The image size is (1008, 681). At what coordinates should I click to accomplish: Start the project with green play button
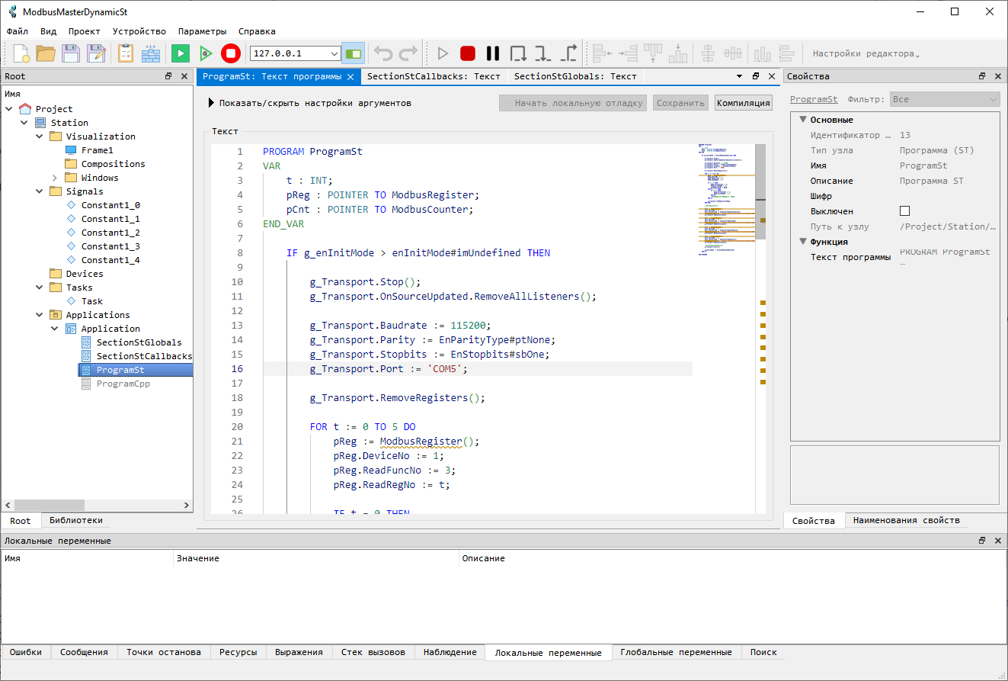[x=181, y=53]
